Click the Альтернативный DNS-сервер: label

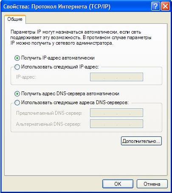pos(48,124)
